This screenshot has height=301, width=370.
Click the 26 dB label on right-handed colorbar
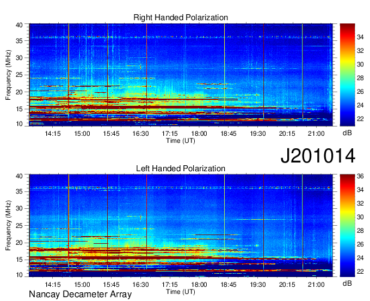pyautogui.click(x=360, y=92)
